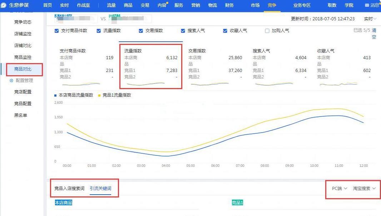
Task: Uncheck the 收藏人气 checkbox
Action: pos(224,30)
